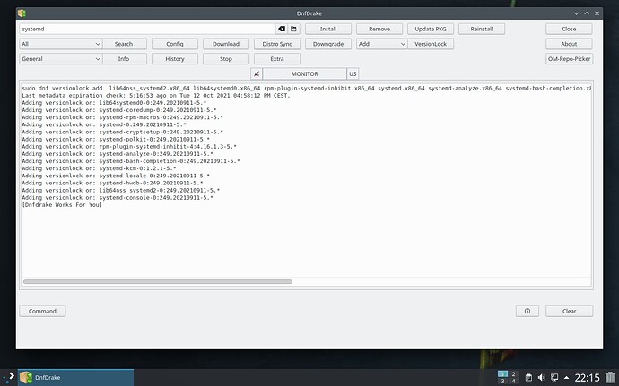Click the line mentioning systemd-console
The image size is (619, 386).
(x=118, y=198)
